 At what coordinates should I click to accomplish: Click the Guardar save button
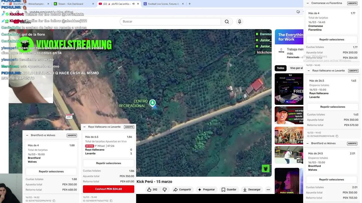(x=229, y=189)
